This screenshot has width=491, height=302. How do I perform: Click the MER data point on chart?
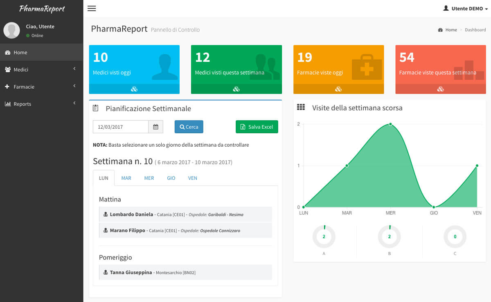(390, 124)
